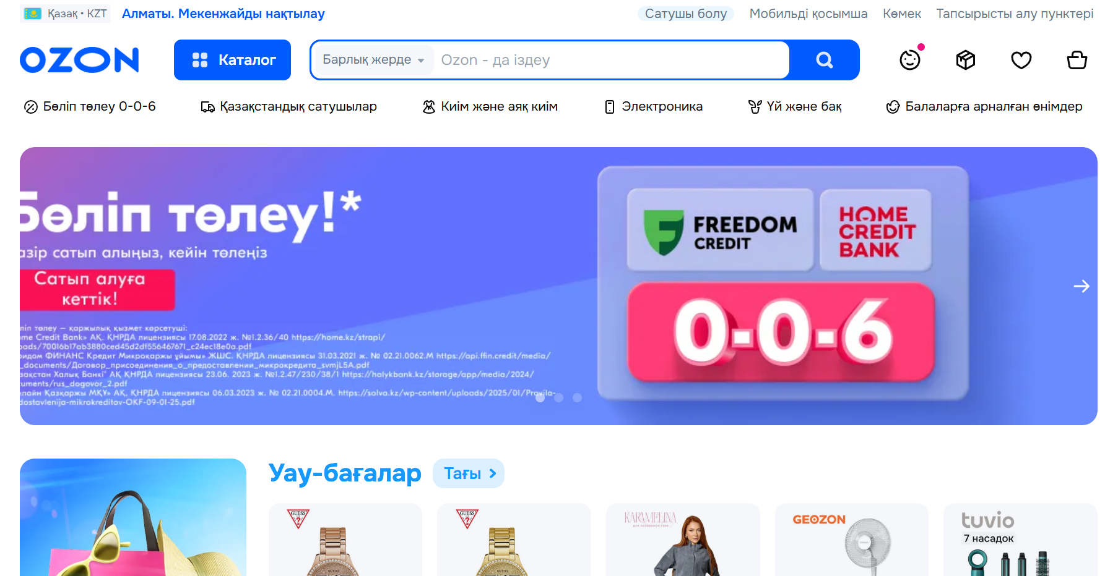Click Сатушы болу link
The height and width of the screenshot is (576, 1118).
tap(686, 14)
